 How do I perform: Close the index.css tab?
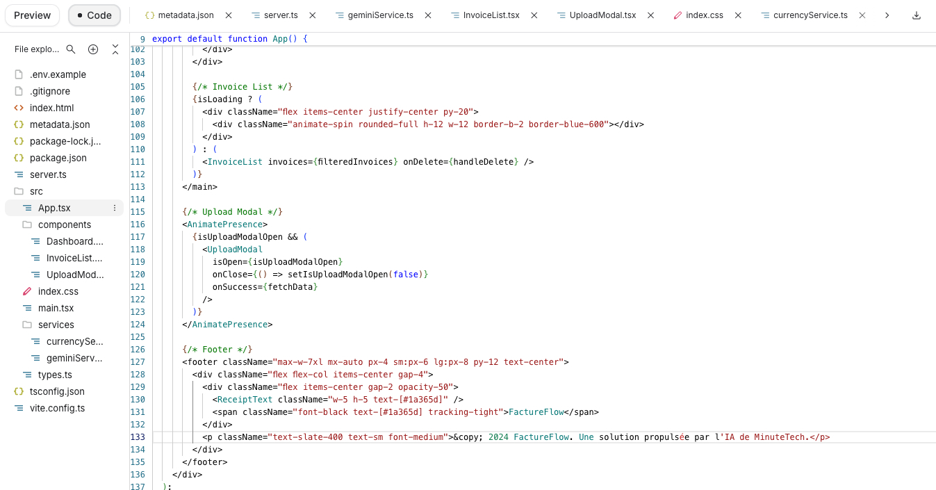(738, 15)
